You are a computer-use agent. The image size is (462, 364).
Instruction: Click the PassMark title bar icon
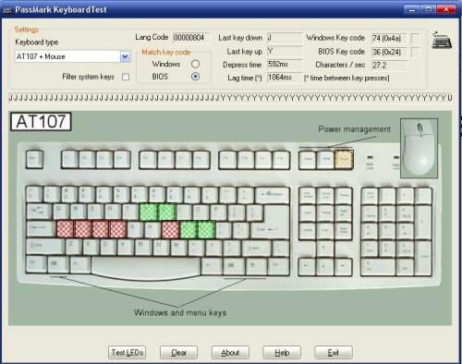coord(7,10)
